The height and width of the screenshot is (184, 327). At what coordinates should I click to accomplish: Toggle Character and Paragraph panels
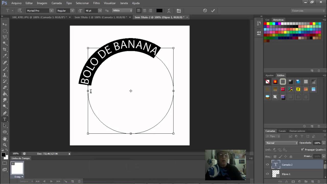[179, 11]
